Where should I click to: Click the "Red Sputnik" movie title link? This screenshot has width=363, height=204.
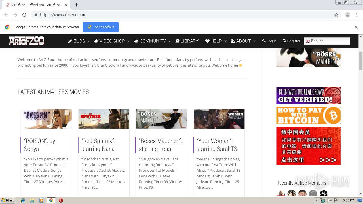[98, 145]
